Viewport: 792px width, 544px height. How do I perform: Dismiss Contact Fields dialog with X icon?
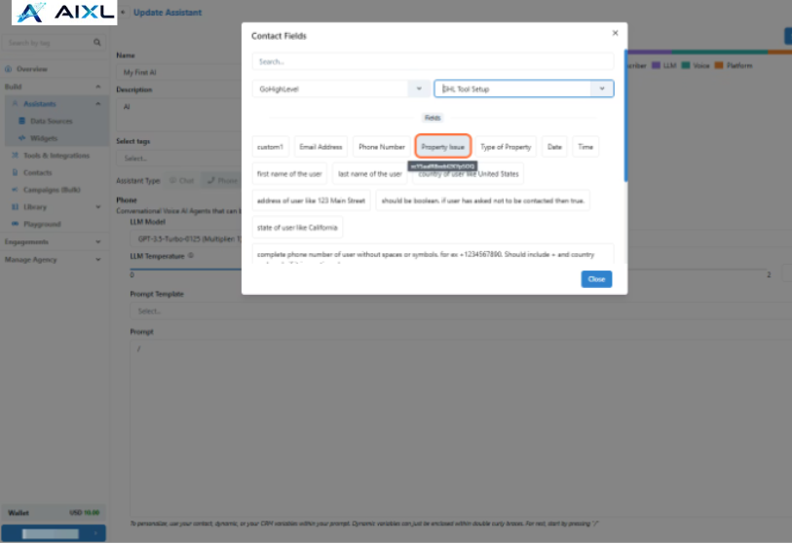point(615,33)
